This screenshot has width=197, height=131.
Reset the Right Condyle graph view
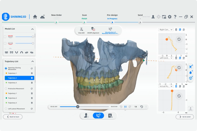(179, 39)
